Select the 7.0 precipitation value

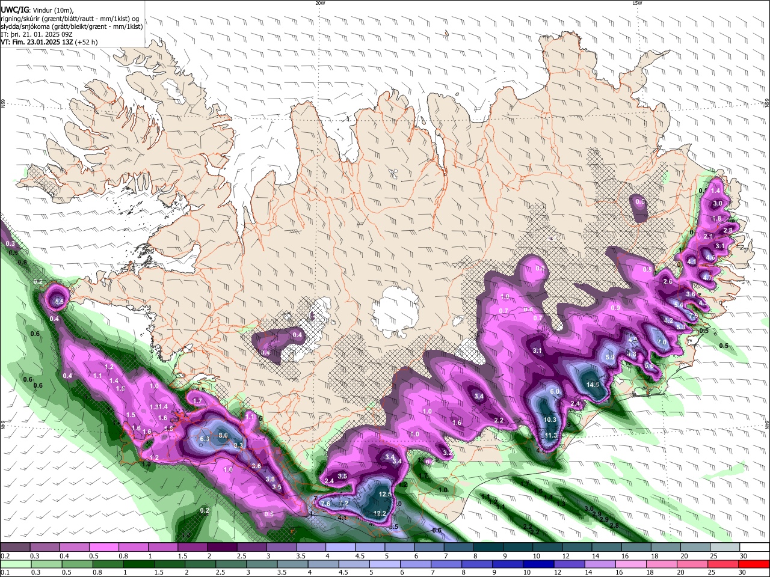point(662,342)
